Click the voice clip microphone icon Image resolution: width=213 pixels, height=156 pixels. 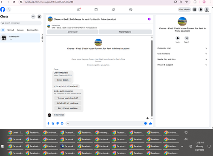(49, 123)
